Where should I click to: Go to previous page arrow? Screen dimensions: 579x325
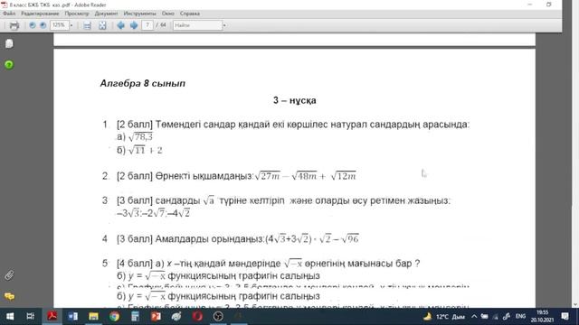click(x=120, y=25)
